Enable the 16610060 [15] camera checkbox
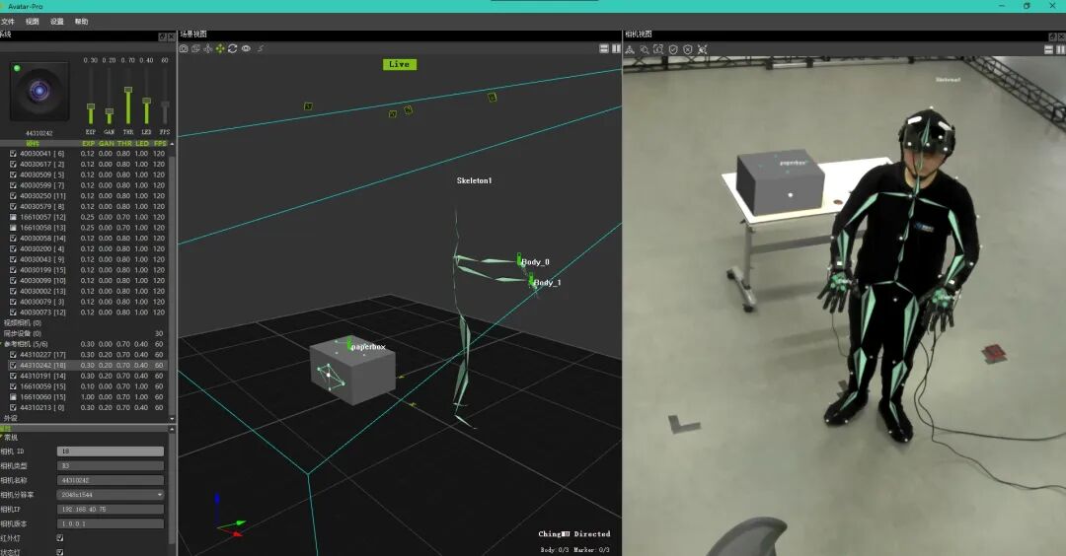 [x=13, y=396]
